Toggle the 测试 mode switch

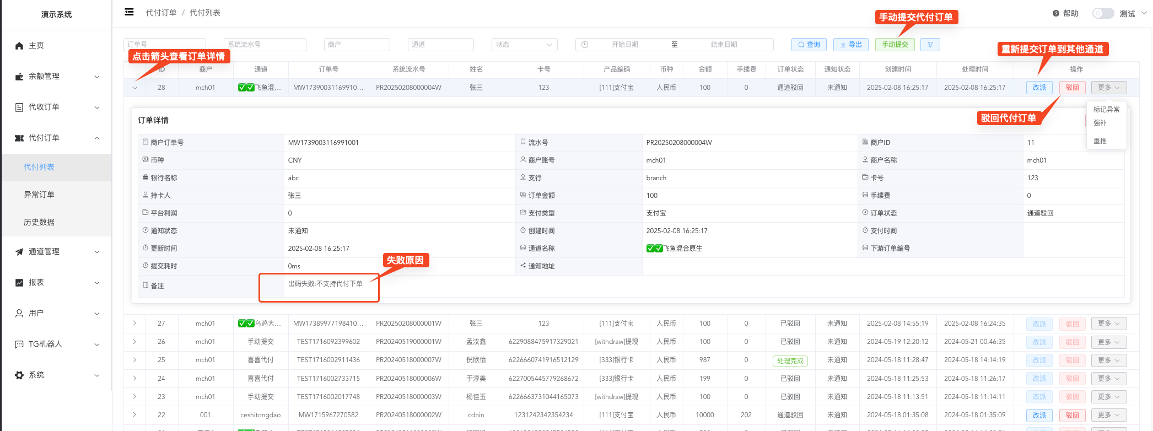1103,13
